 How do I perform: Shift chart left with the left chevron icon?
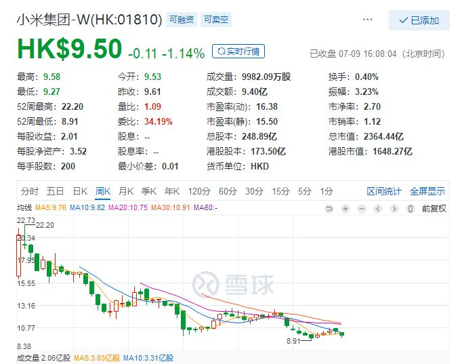pyautogui.click(x=378, y=209)
